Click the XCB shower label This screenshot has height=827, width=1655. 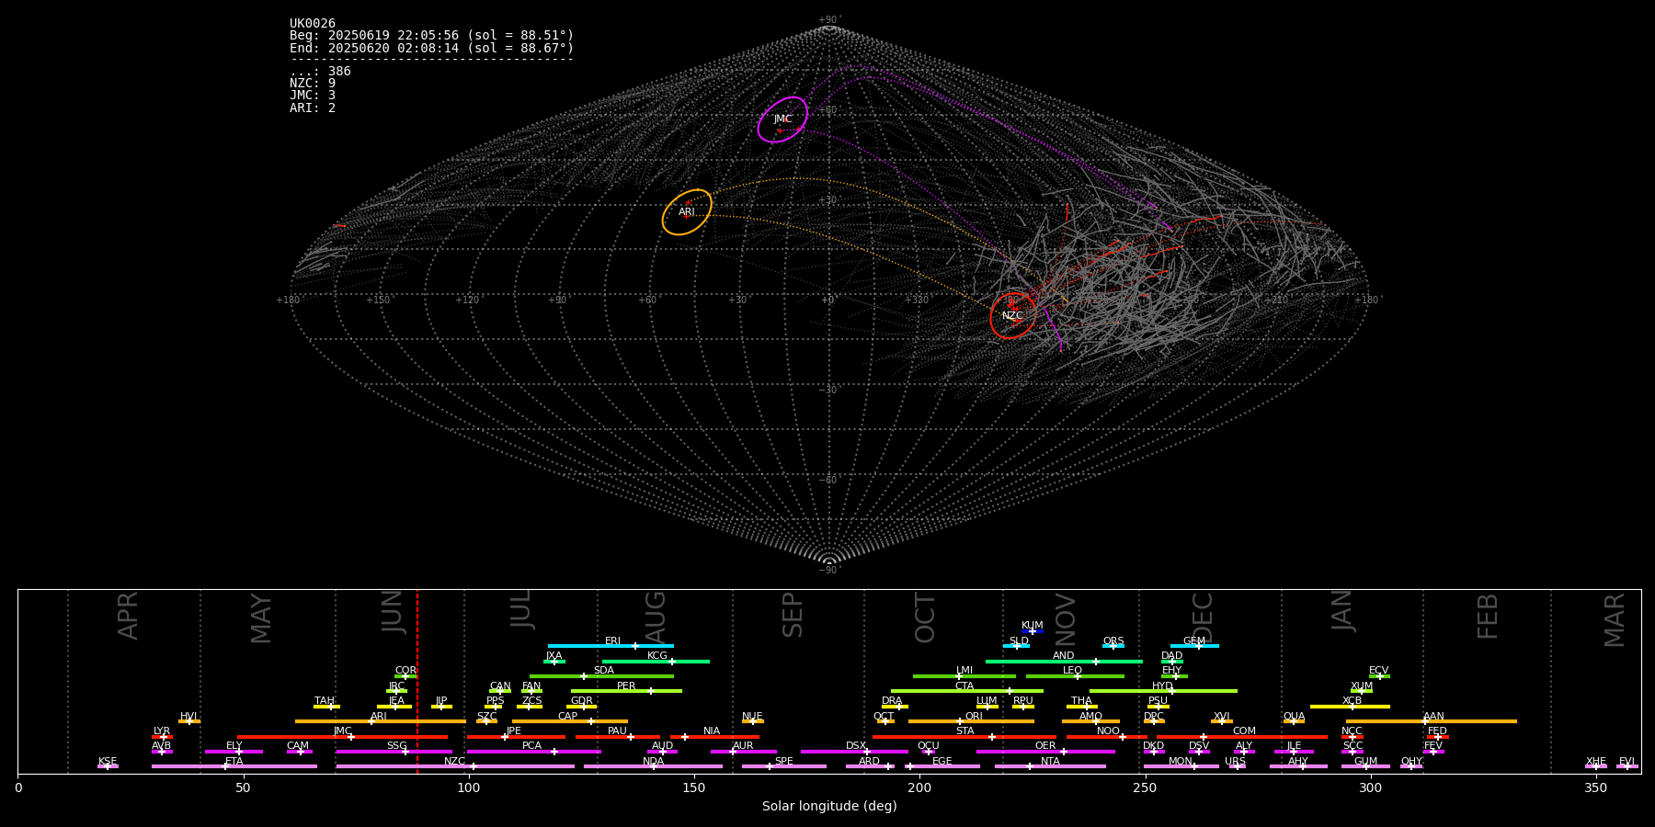tap(1353, 701)
